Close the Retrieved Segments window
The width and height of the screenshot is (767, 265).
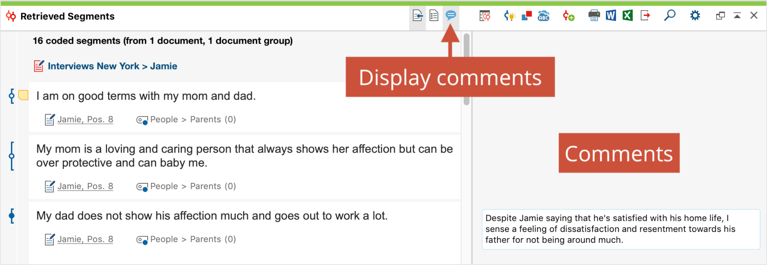[754, 15]
